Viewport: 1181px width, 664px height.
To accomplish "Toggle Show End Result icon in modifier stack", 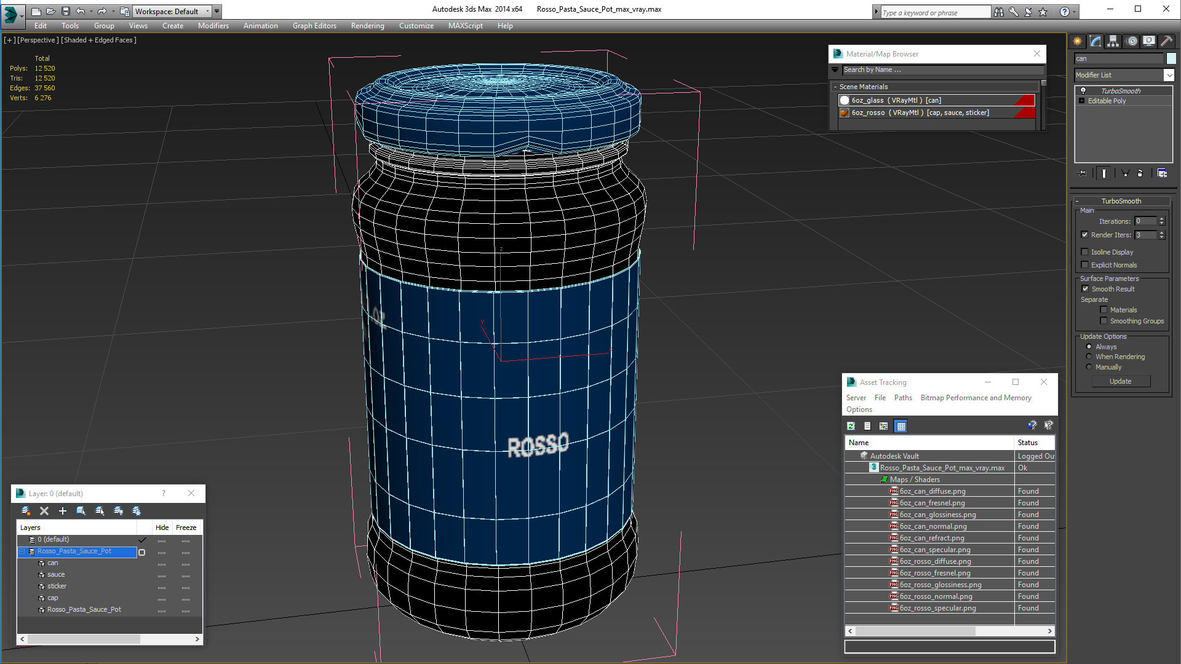I will click(1104, 173).
